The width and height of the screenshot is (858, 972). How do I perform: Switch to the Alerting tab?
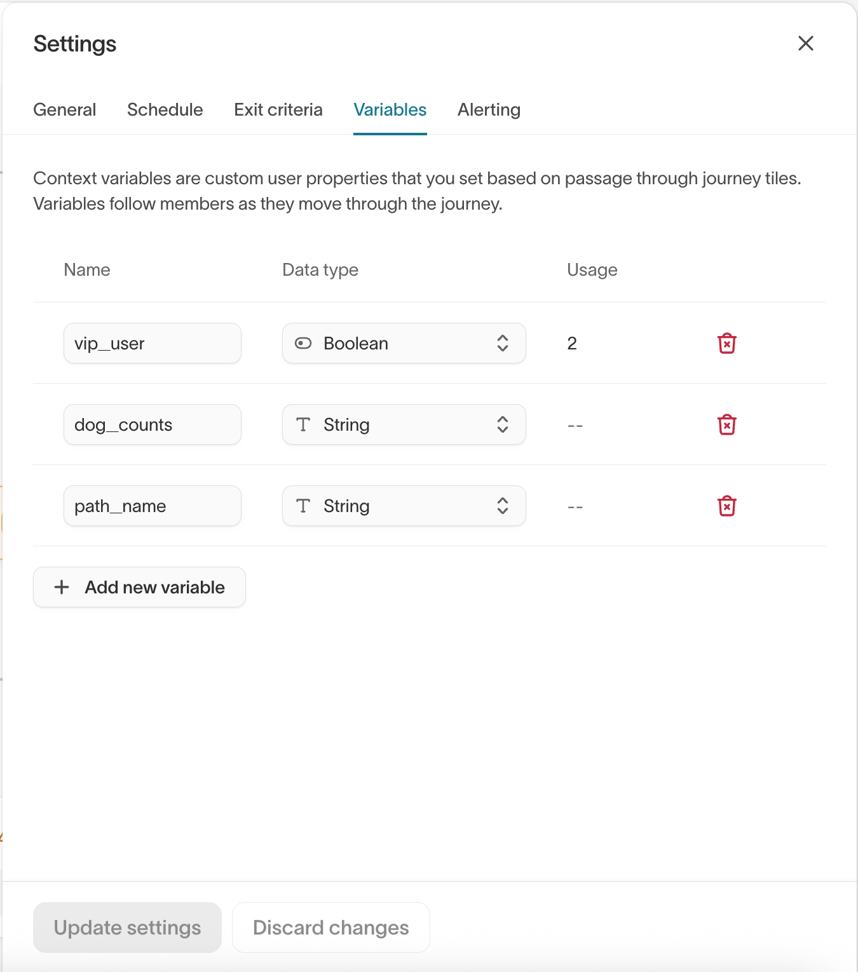(488, 109)
